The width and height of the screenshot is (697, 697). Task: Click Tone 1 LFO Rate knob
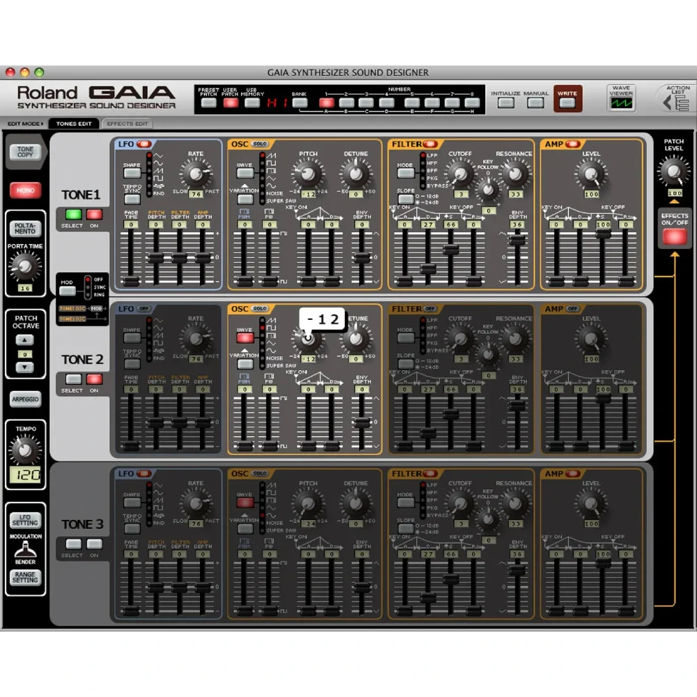(196, 174)
